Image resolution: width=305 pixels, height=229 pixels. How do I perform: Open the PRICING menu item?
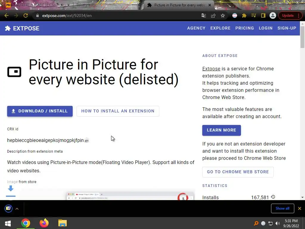point(245,28)
